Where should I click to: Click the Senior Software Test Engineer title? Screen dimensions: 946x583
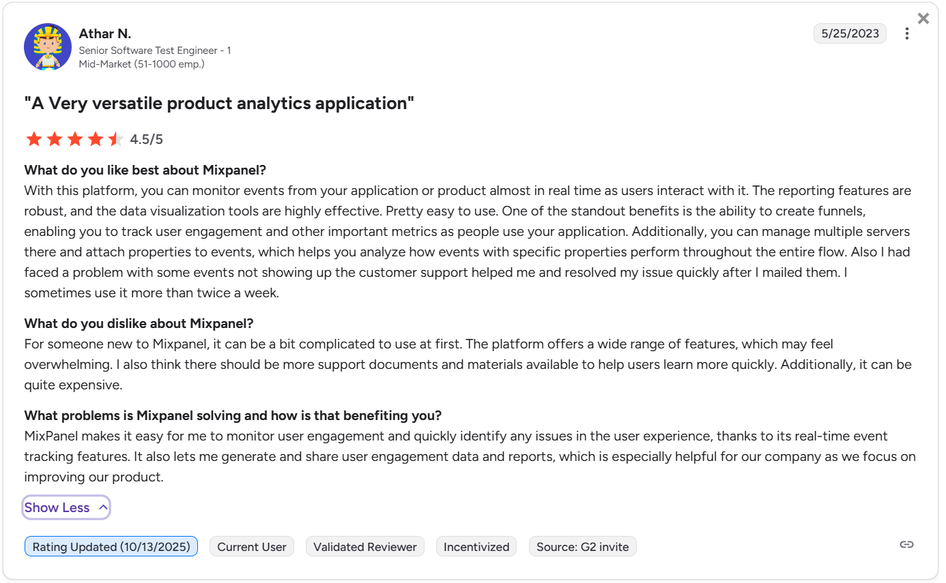154,50
